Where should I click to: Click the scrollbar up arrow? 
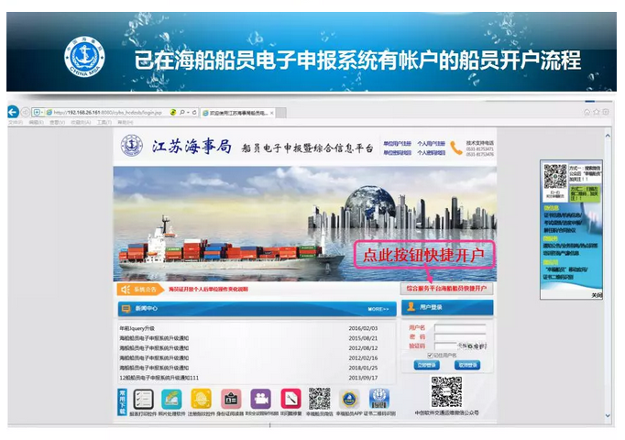coord(608,136)
